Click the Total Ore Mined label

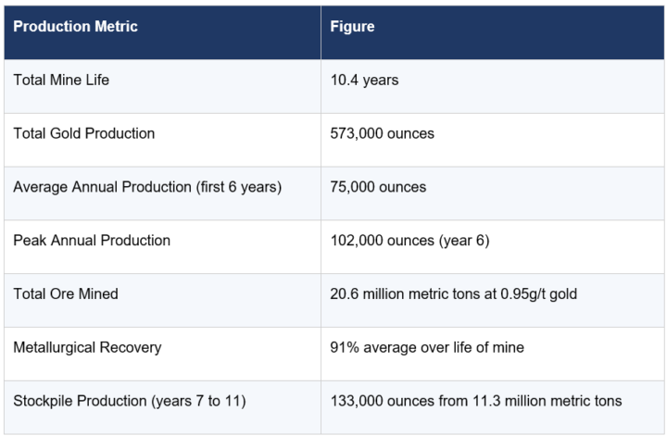(x=66, y=294)
